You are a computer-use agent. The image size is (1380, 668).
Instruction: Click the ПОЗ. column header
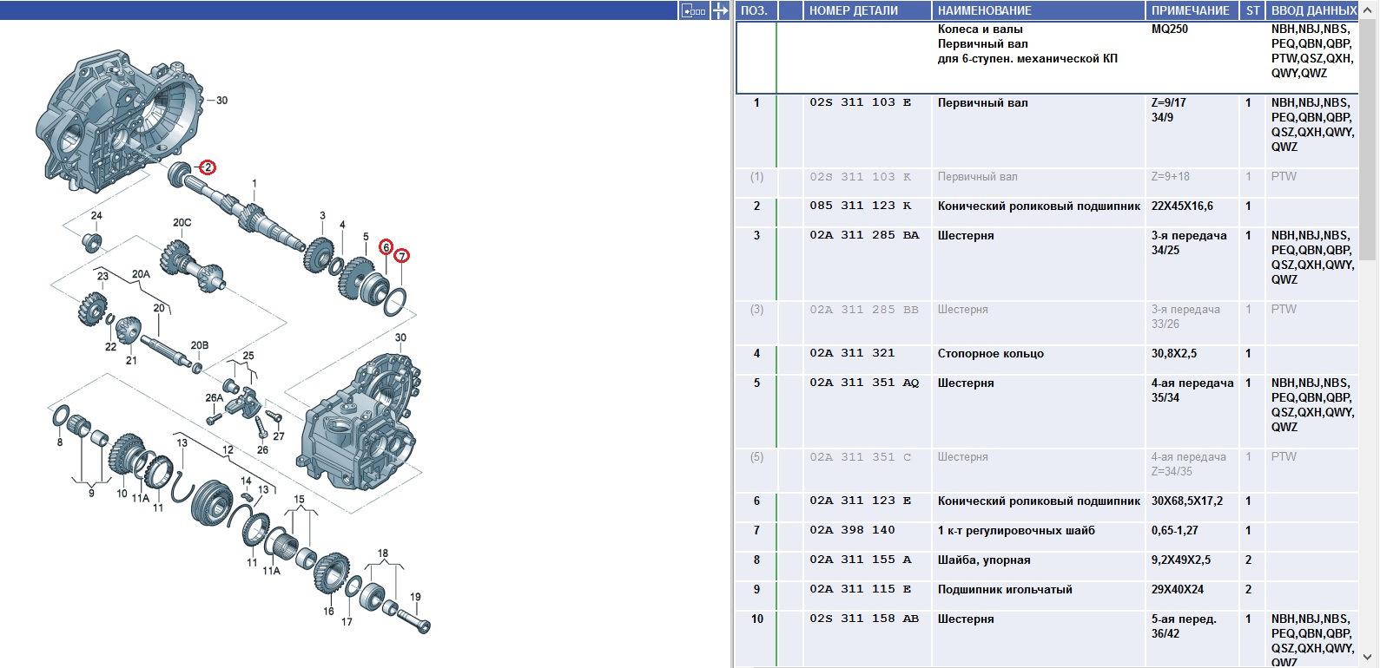point(756,10)
